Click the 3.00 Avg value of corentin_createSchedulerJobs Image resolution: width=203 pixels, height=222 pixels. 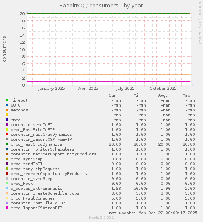165,193
